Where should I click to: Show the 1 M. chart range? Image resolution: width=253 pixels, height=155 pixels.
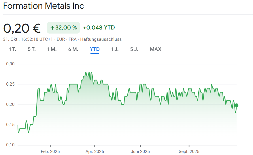point(52,49)
